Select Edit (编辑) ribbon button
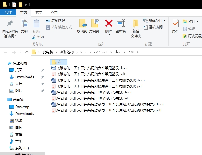The width and height of the screenshot is (202, 155). point(189,29)
